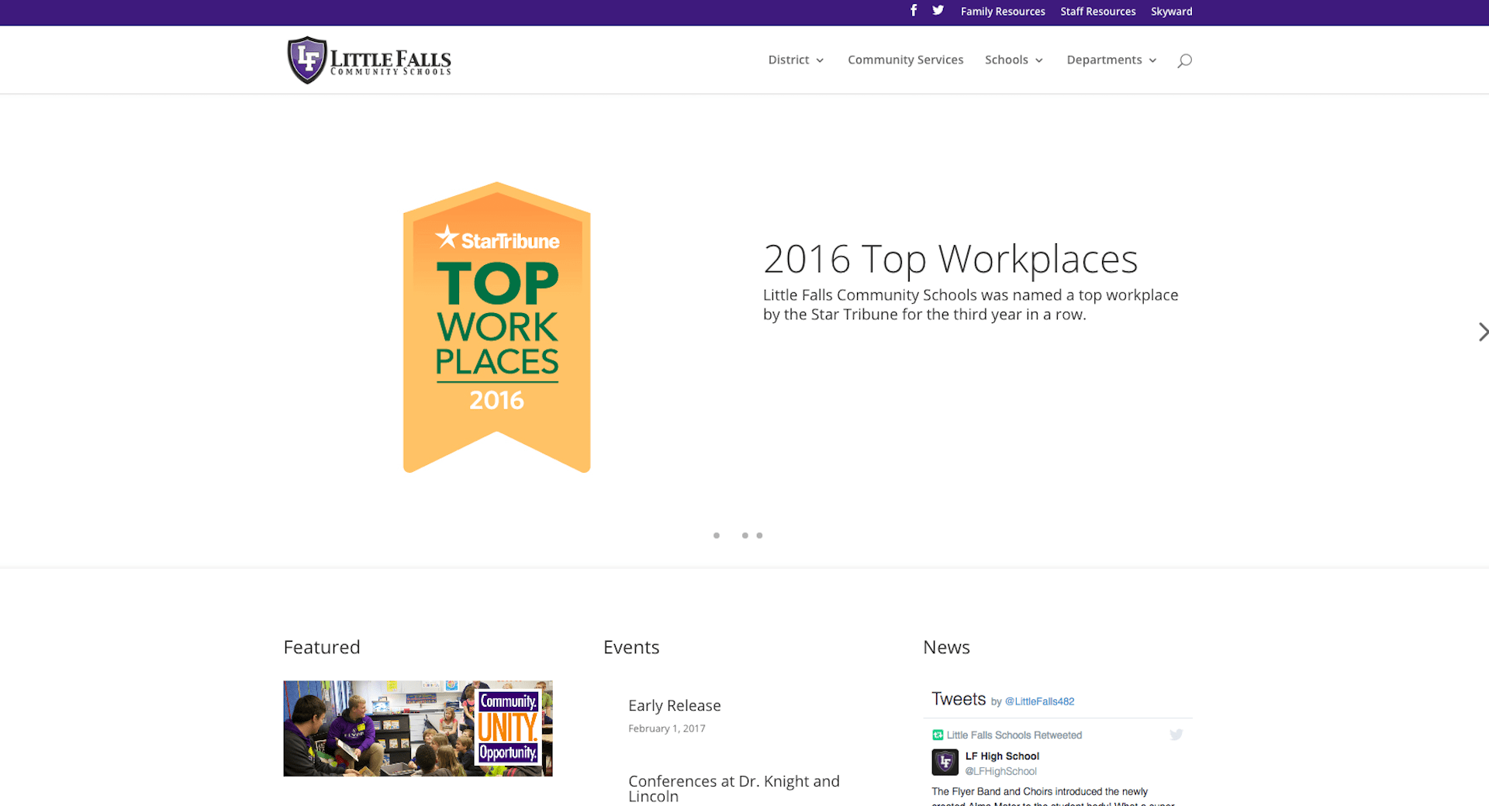The width and height of the screenshot is (1489, 806).
Task: Open Conferences at Dr. Knight and Lincoln
Action: point(734,788)
